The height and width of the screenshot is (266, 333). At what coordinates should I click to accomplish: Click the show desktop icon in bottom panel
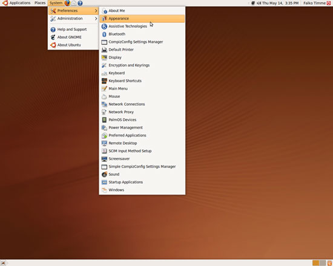coord(3,263)
